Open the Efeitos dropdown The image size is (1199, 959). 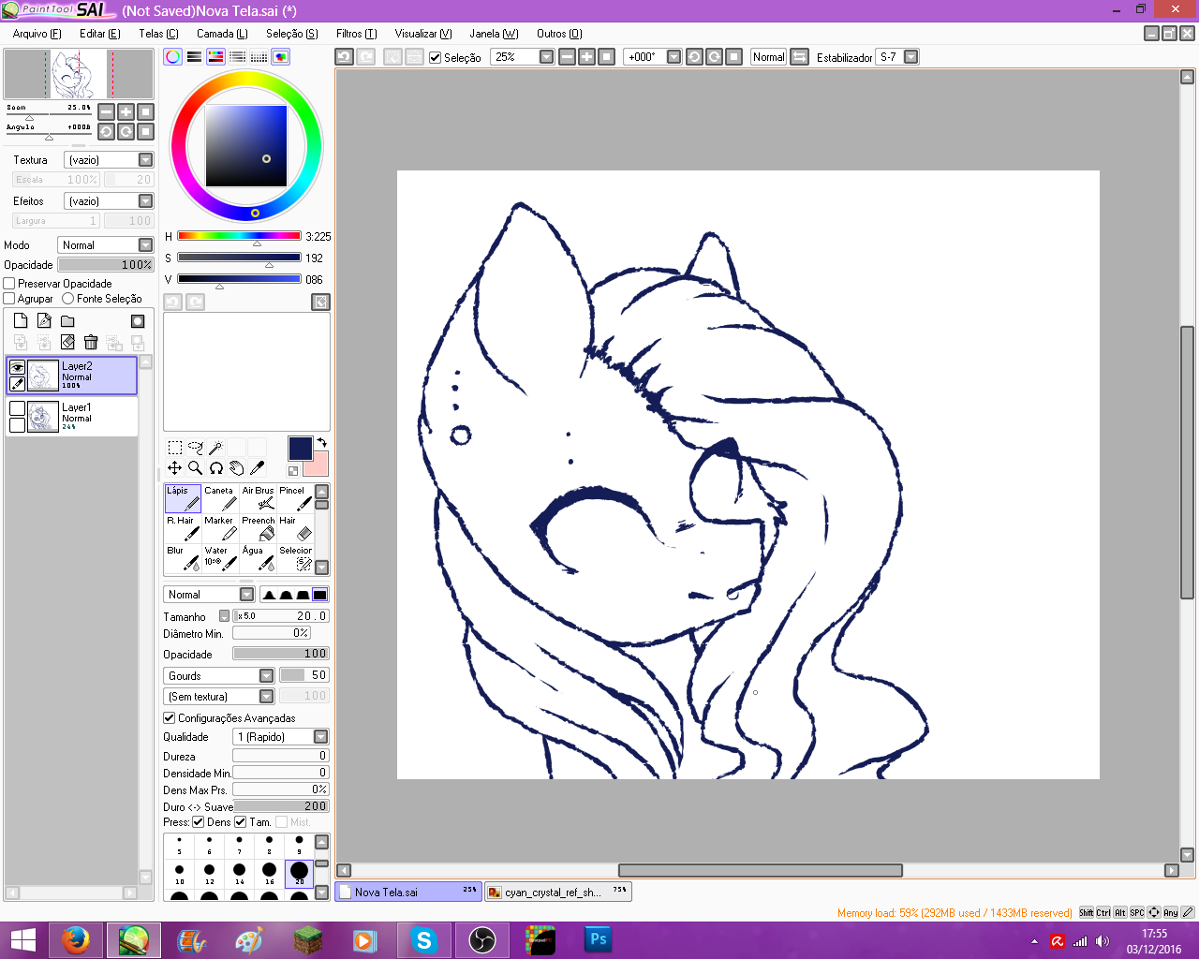click(109, 201)
